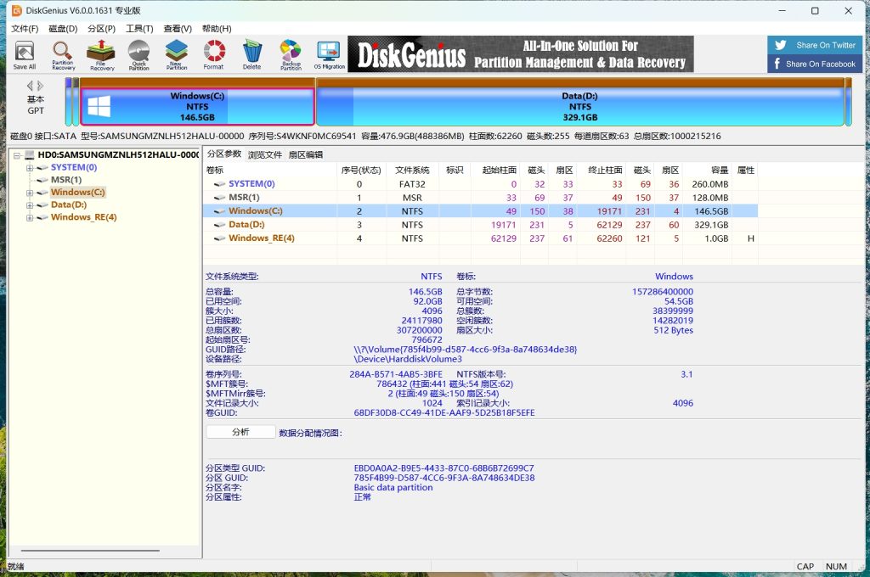Click the GUID path Volume text
Screen dimensions: 870x577
[465, 350]
